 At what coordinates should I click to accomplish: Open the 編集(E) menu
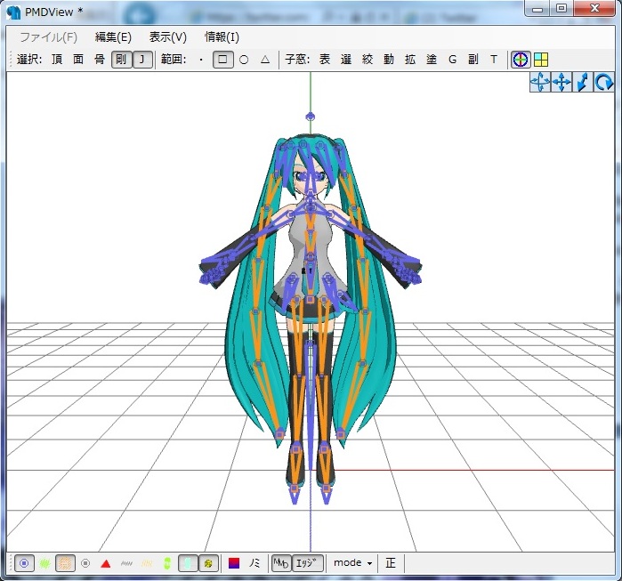tap(113, 37)
